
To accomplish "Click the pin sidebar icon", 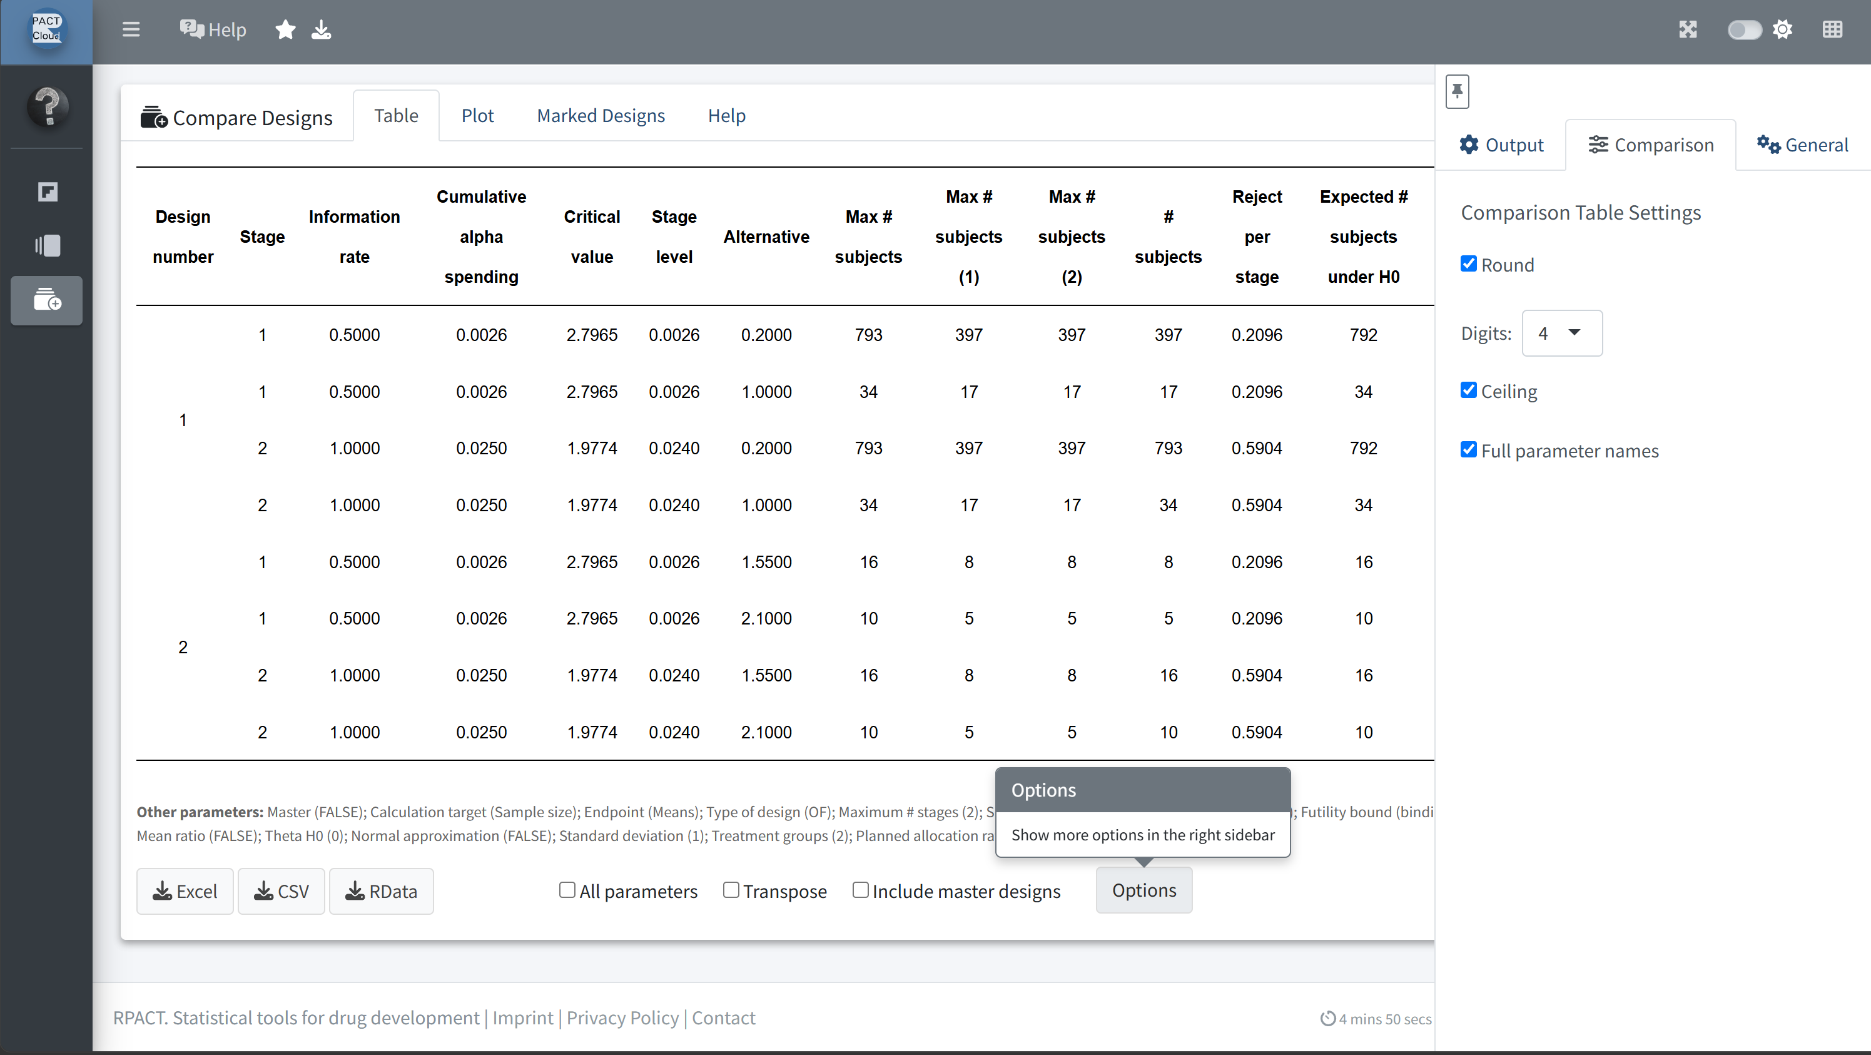I will coord(1457,91).
